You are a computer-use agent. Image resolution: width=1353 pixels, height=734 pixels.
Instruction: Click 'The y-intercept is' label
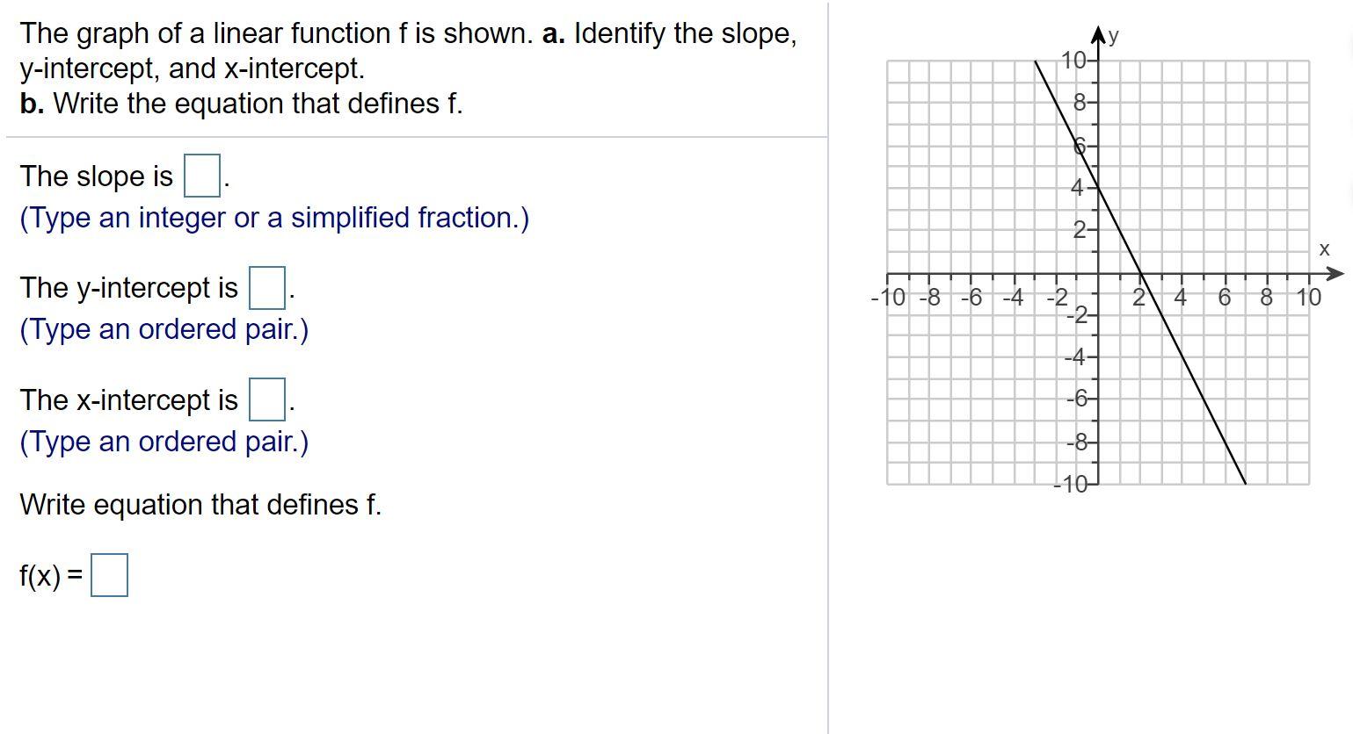(x=127, y=287)
